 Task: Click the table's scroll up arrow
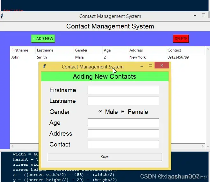pos(208,49)
